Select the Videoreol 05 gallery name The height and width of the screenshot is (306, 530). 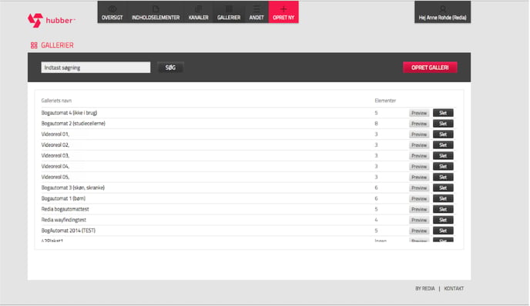(x=55, y=177)
